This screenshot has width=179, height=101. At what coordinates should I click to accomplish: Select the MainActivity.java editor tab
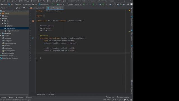55,8
